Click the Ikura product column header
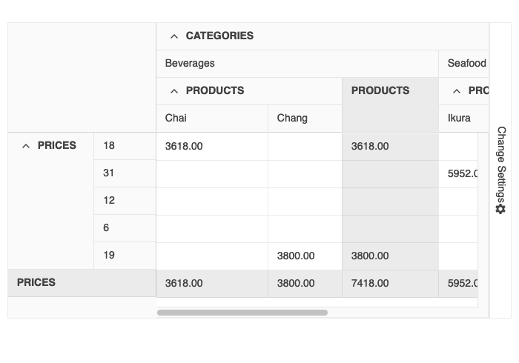Image resolution: width=519 pixels, height=363 pixels. [x=459, y=119]
